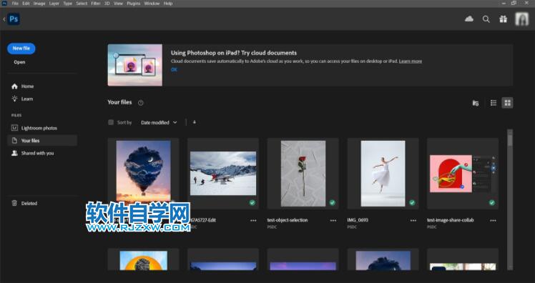
Task: Open the user profile avatar
Action: [521, 19]
